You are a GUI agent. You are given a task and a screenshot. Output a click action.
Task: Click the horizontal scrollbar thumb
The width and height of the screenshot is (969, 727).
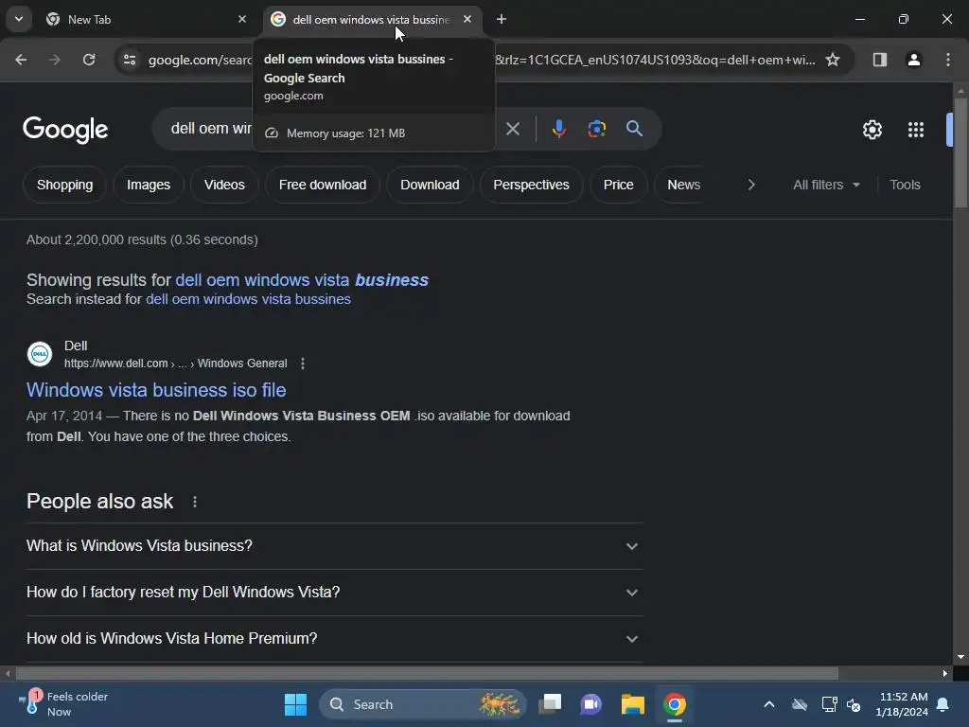pyautogui.click(x=427, y=673)
